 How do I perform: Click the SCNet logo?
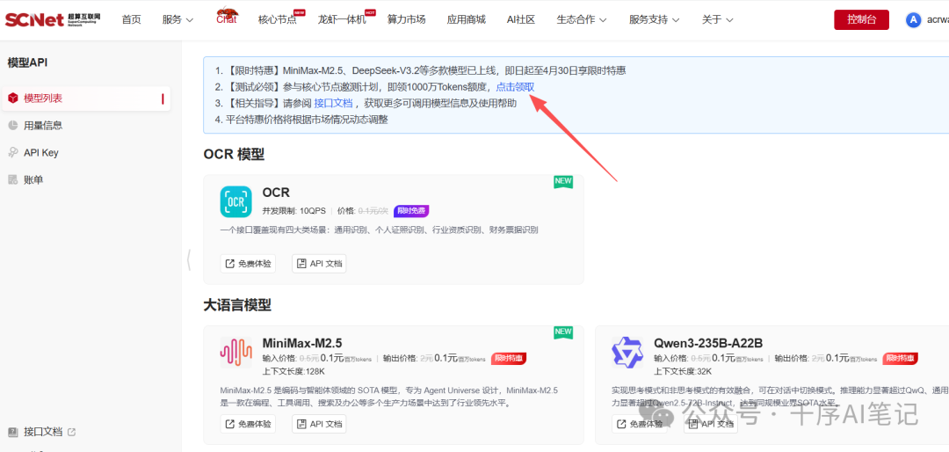pyautogui.click(x=52, y=20)
